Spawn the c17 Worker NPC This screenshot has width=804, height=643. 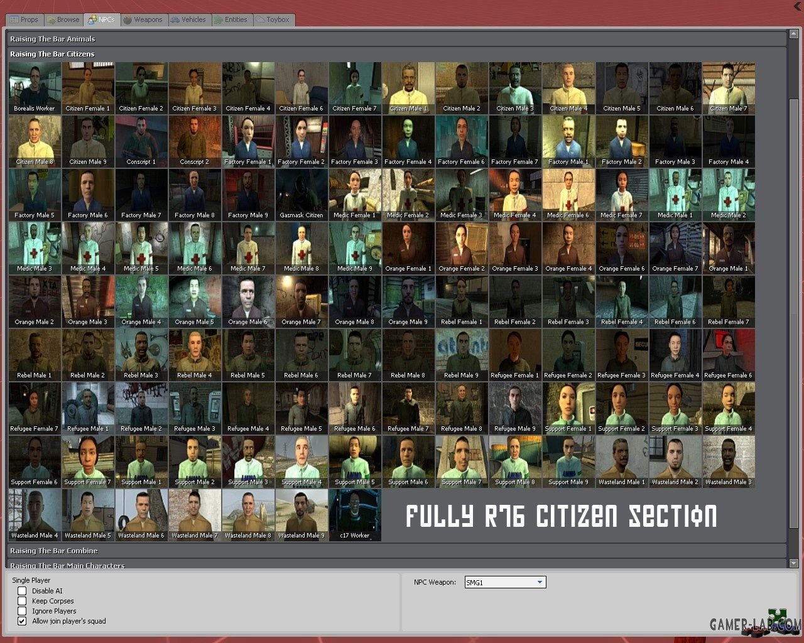355,515
